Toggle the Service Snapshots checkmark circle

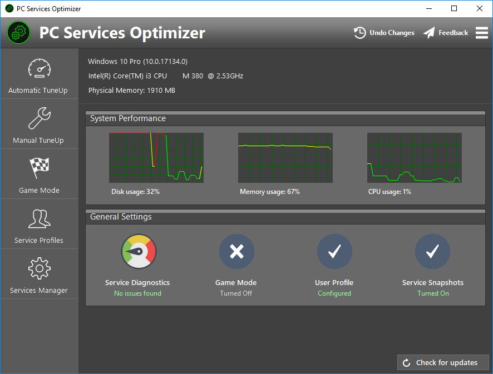433,251
